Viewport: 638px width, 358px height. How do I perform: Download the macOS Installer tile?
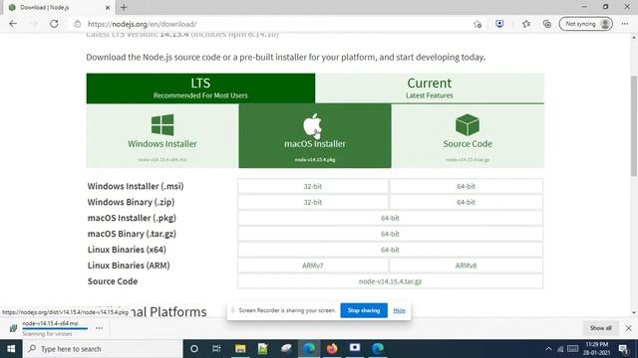pos(315,135)
